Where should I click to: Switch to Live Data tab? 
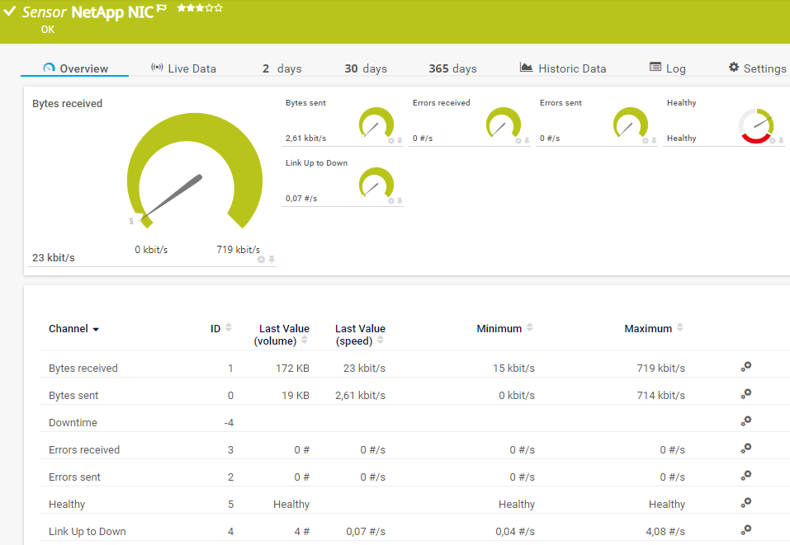pos(183,68)
